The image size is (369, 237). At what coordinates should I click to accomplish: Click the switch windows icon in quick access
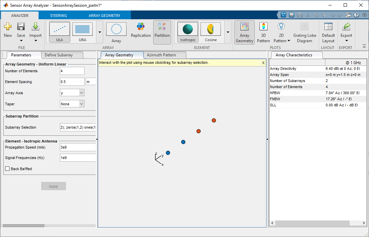(x=348, y=15)
